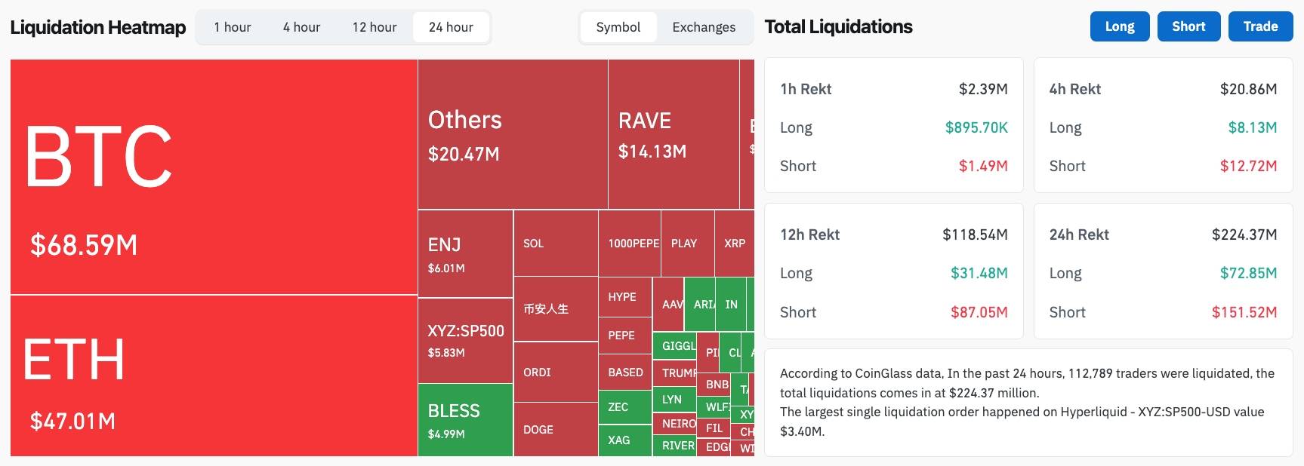
Task: Switch to the 1 hour timeframe
Action: click(232, 27)
